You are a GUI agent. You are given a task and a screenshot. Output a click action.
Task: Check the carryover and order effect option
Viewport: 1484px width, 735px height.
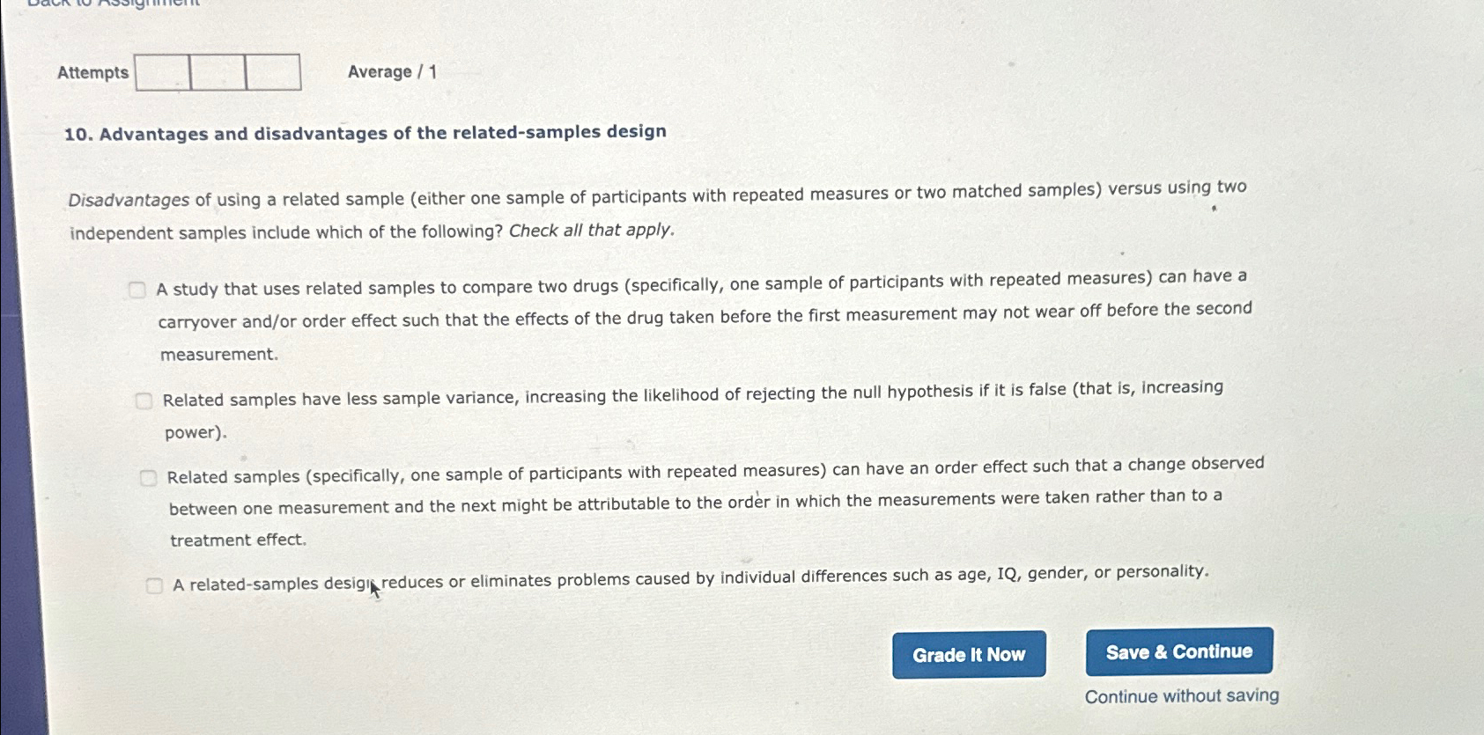[x=137, y=289]
